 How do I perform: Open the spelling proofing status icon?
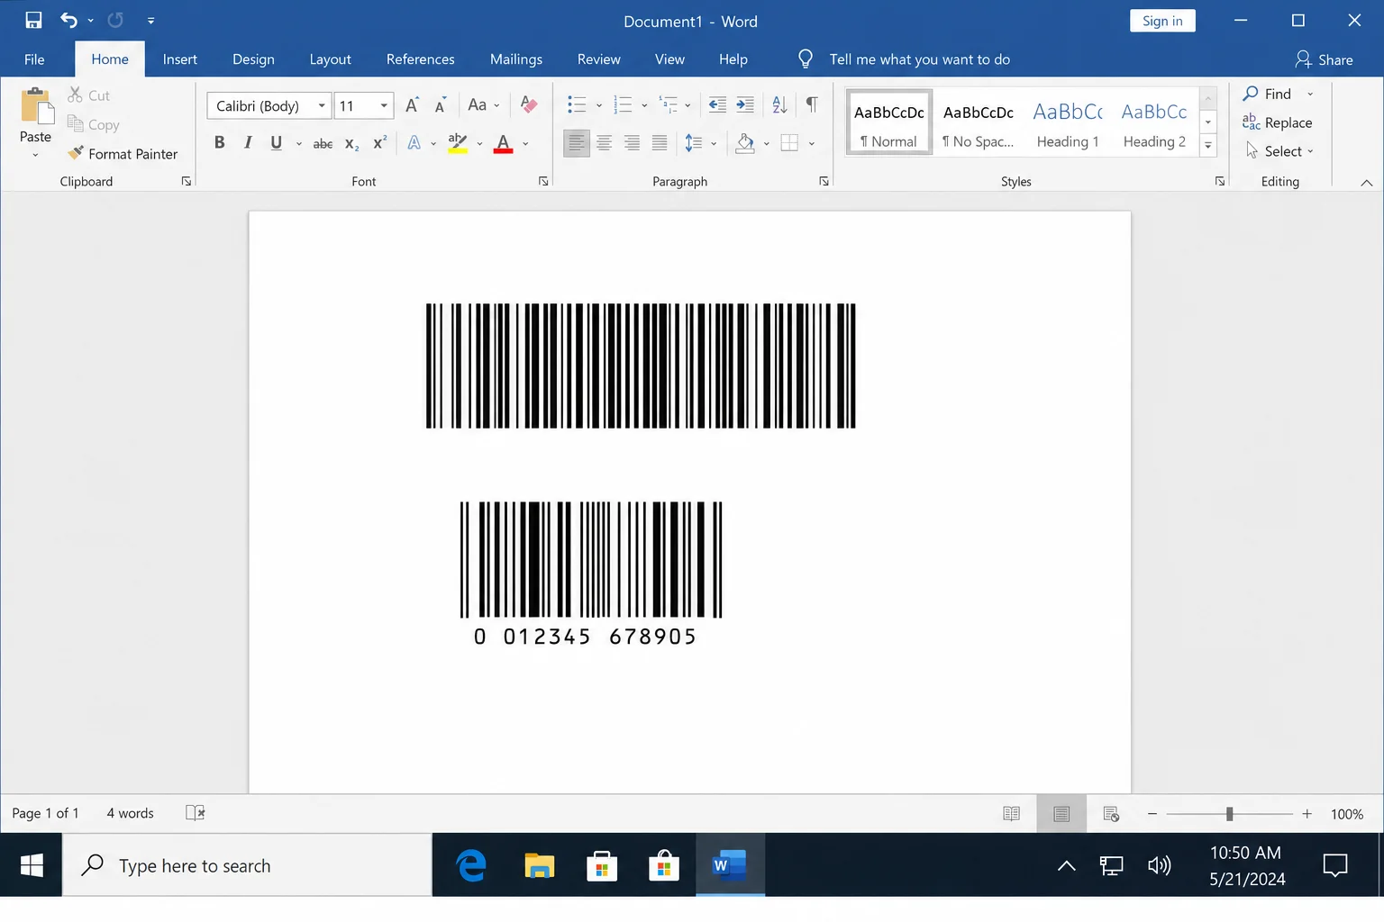pos(196,813)
